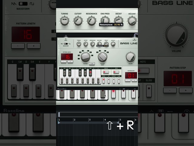
Task: Click the arrangement overview scrollbar handle
Action: pyautogui.click(x=59, y=115)
